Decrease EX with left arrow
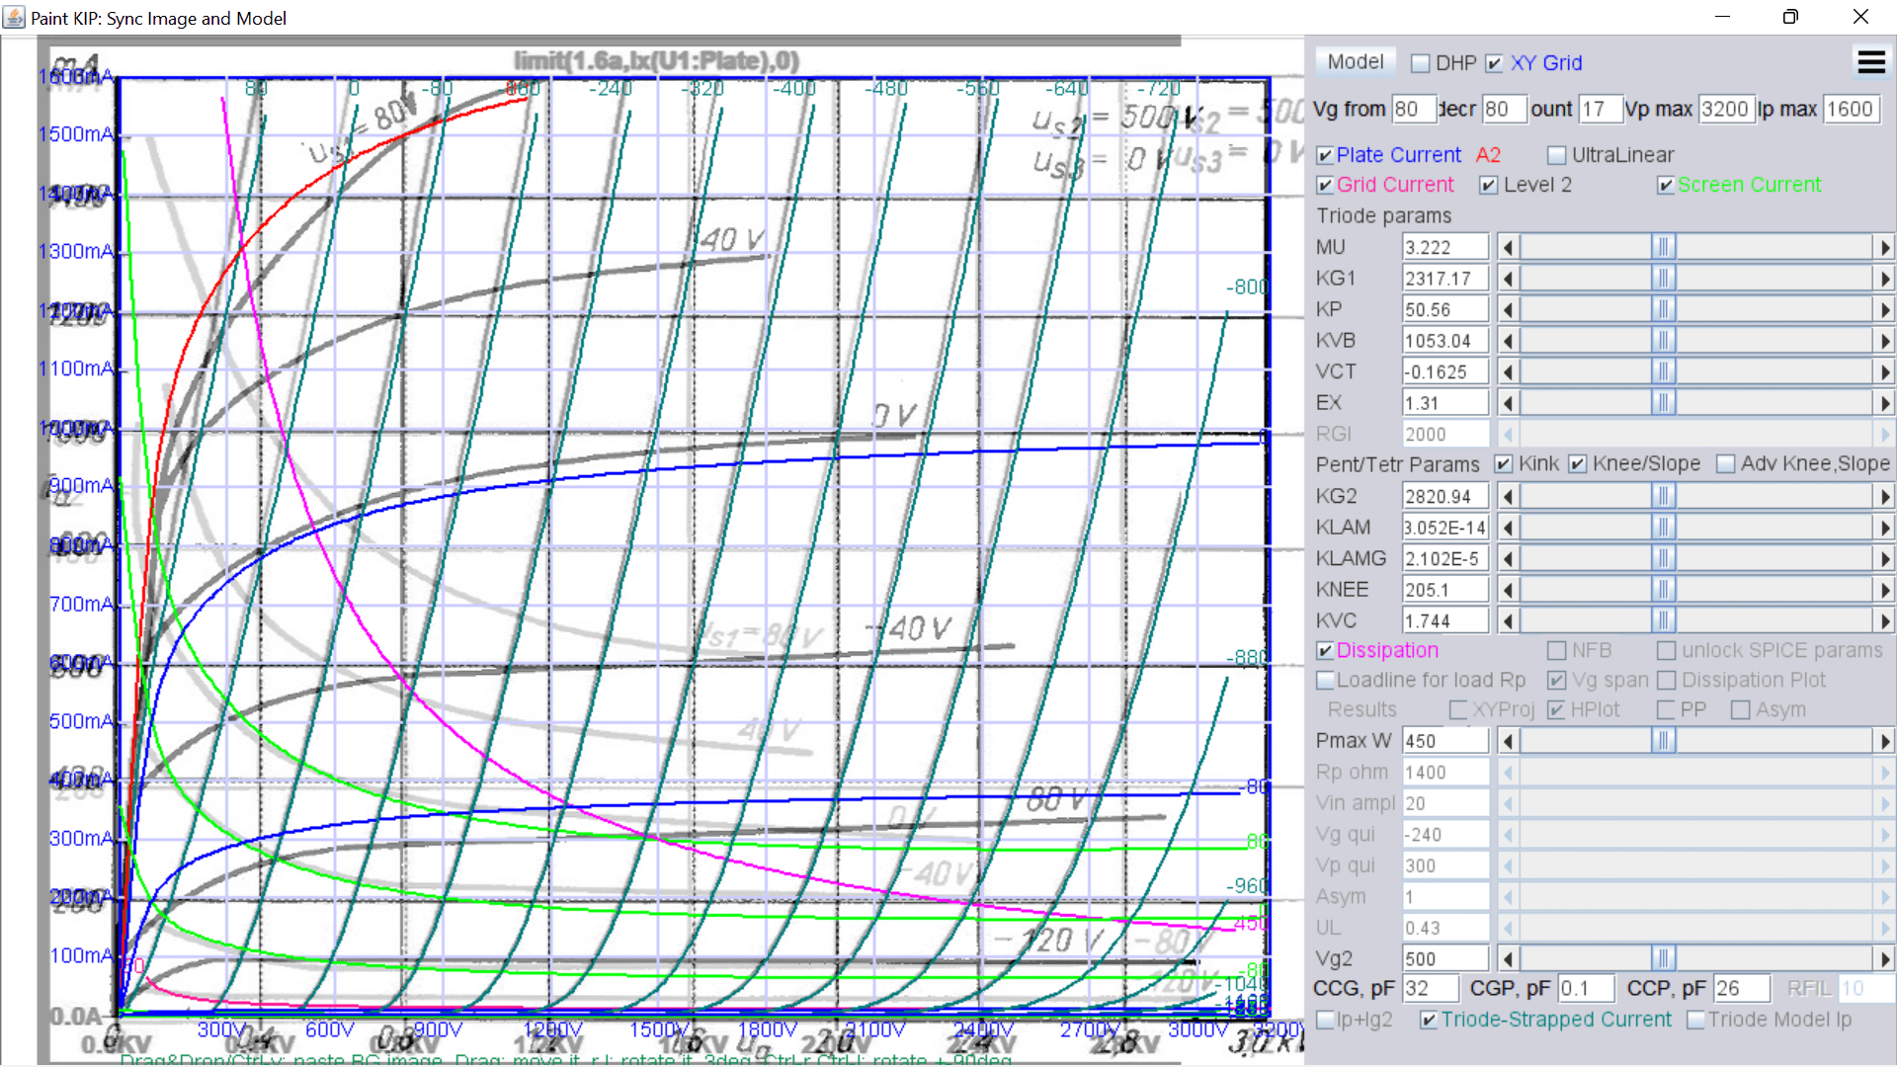This screenshot has width=1897, height=1067. pos(1508,403)
